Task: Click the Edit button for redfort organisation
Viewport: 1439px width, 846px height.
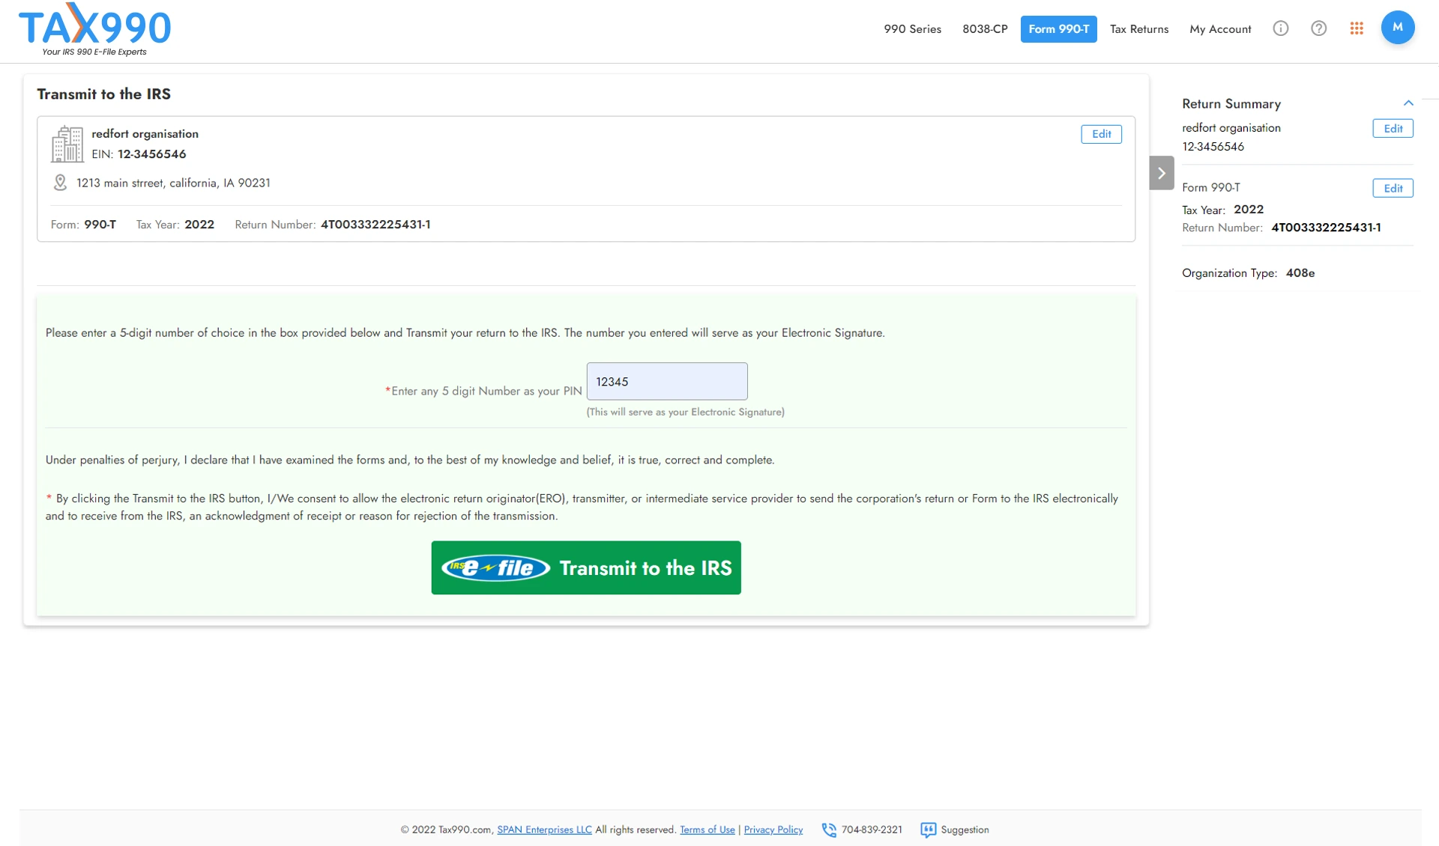Action: 1102,133
